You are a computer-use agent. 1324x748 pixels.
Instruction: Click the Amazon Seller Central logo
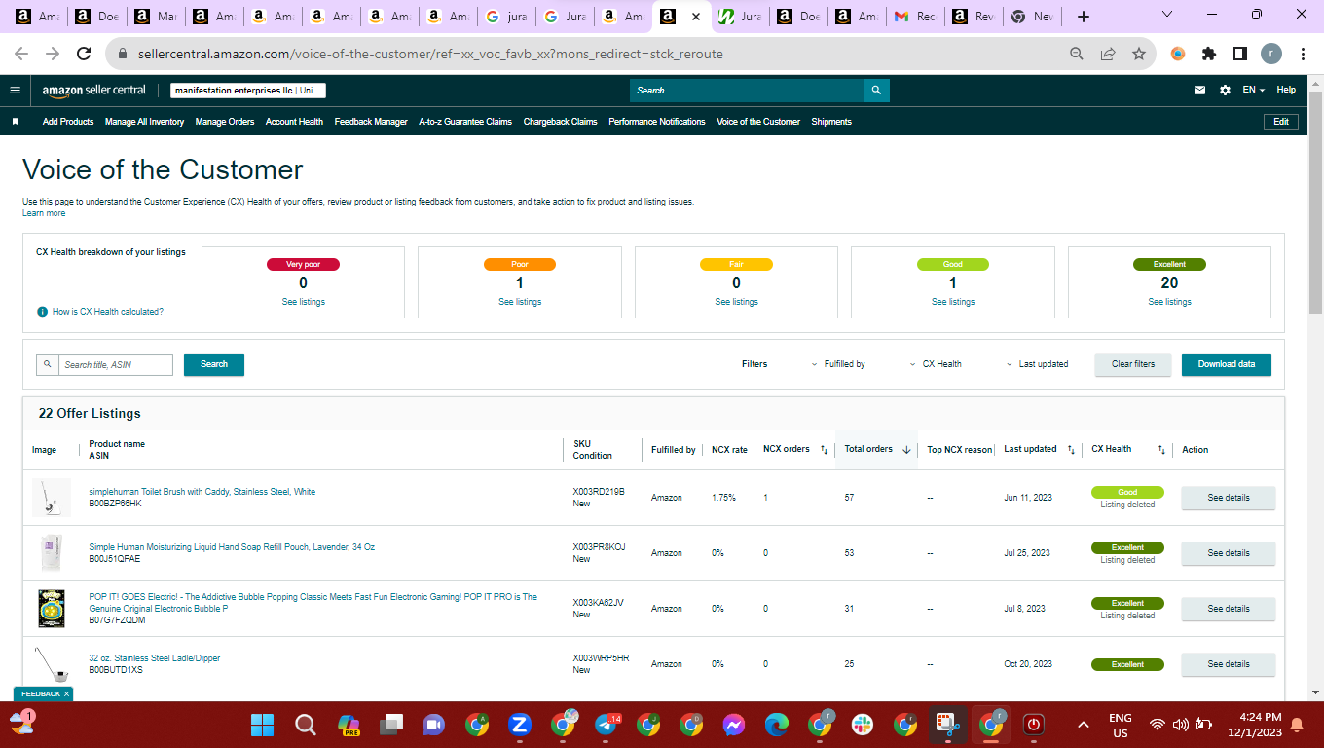tap(93, 90)
